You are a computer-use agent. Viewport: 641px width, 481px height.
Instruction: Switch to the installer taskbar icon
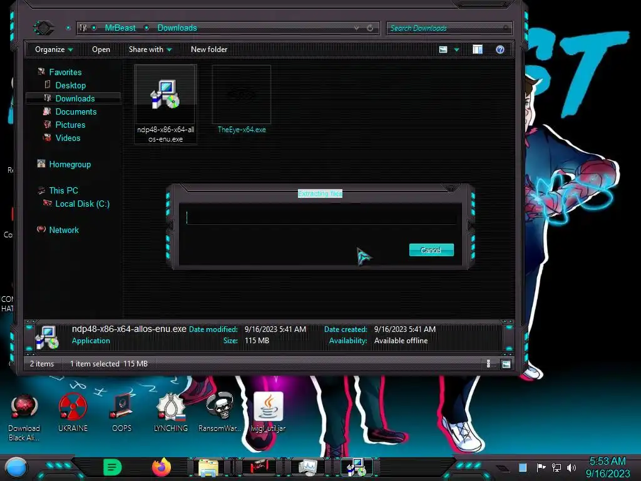pyautogui.click(x=356, y=467)
